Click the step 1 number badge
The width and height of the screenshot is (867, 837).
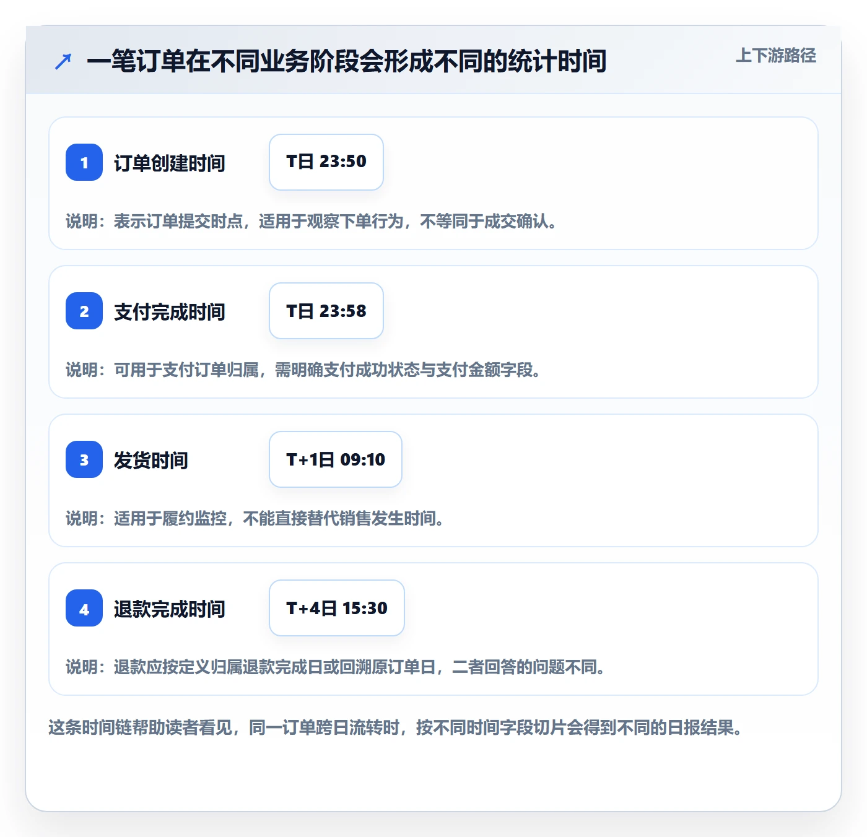coord(84,162)
